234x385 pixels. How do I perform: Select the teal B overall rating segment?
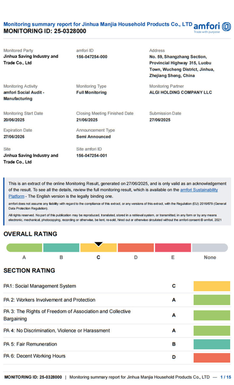pos(61,248)
